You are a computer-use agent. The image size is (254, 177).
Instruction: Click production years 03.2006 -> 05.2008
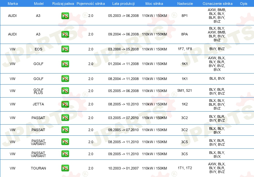[123, 49]
